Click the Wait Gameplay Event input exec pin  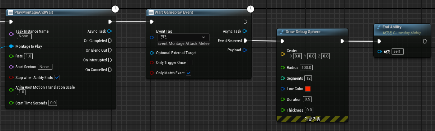(152, 22)
